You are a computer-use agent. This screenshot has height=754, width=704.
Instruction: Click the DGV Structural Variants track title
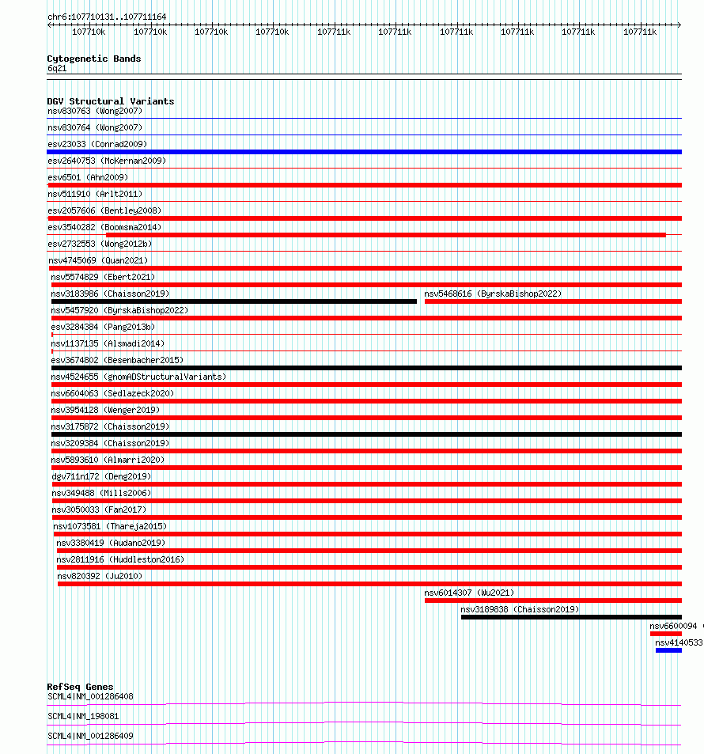click(111, 101)
